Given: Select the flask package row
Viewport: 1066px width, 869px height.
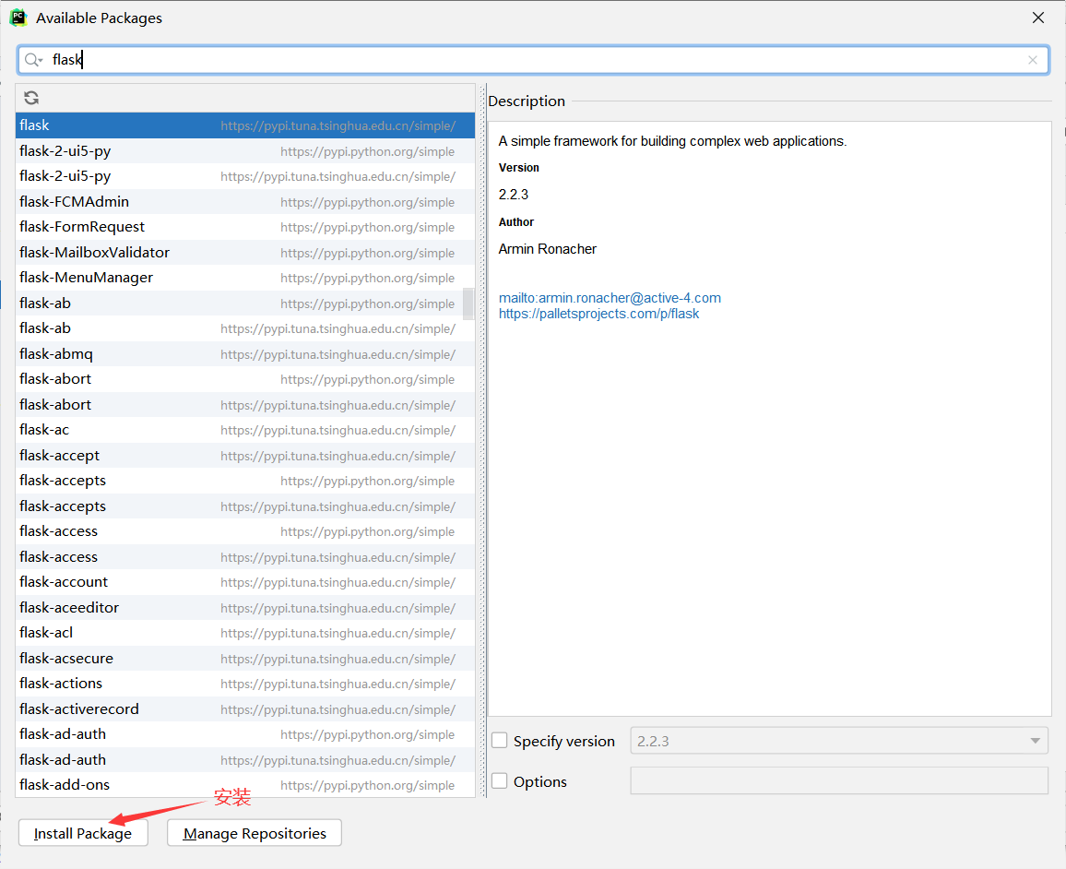Looking at the screenshot, I should (244, 125).
